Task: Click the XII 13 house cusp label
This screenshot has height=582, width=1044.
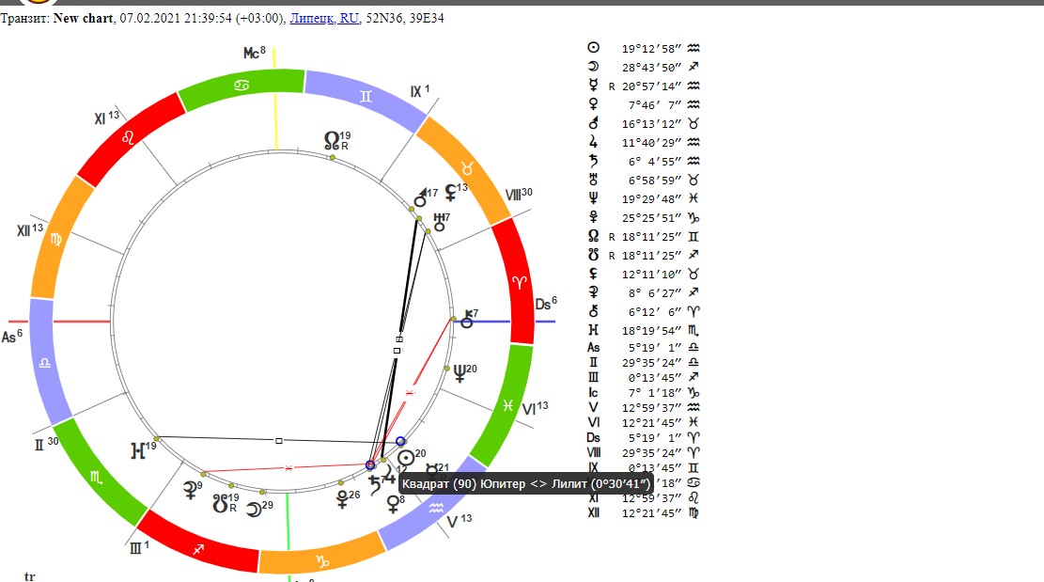Action: (30, 229)
